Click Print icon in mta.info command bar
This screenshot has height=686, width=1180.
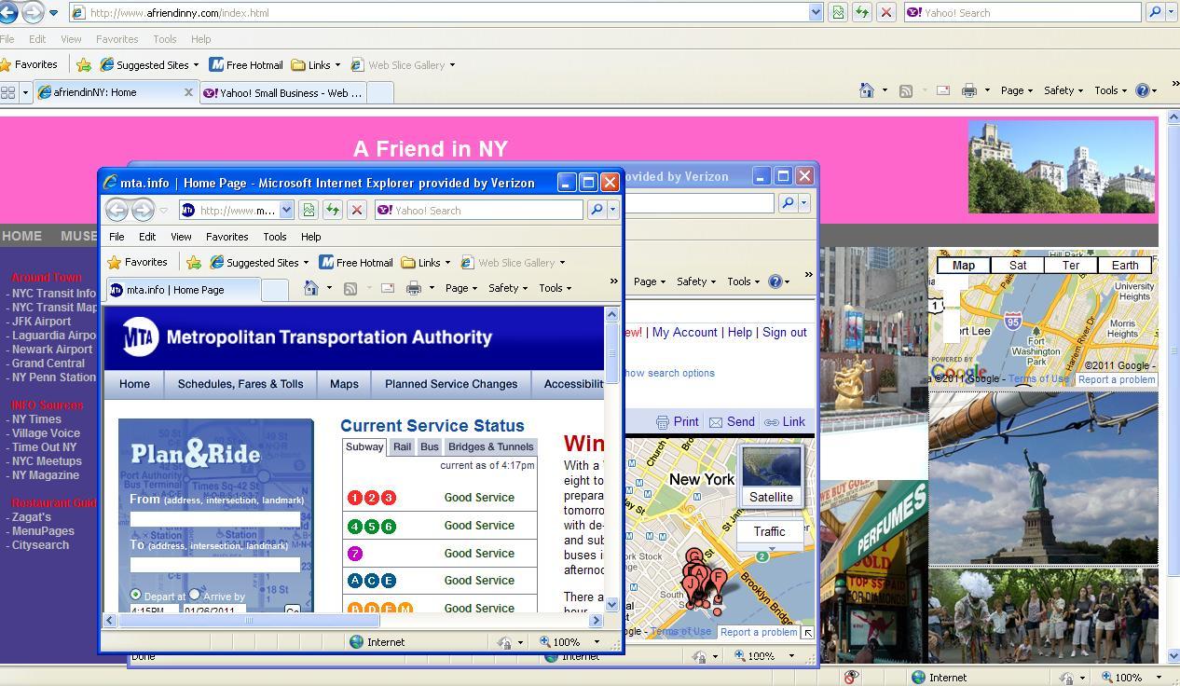click(x=414, y=288)
